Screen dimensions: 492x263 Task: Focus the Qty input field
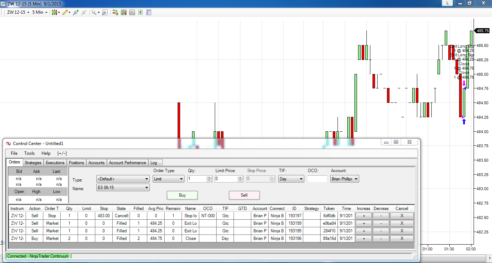click(197, 179)
